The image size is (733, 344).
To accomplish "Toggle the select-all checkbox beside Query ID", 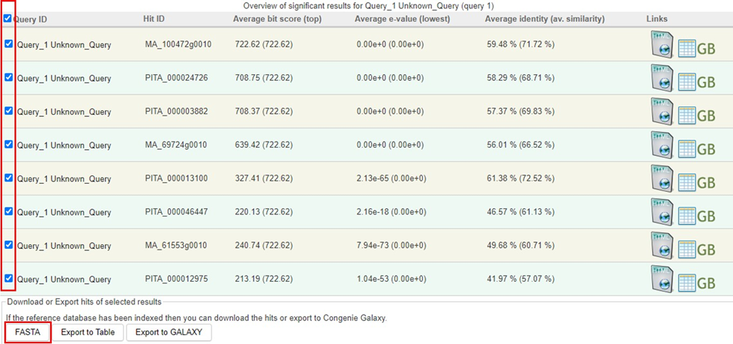I will (x=8, y=19).
